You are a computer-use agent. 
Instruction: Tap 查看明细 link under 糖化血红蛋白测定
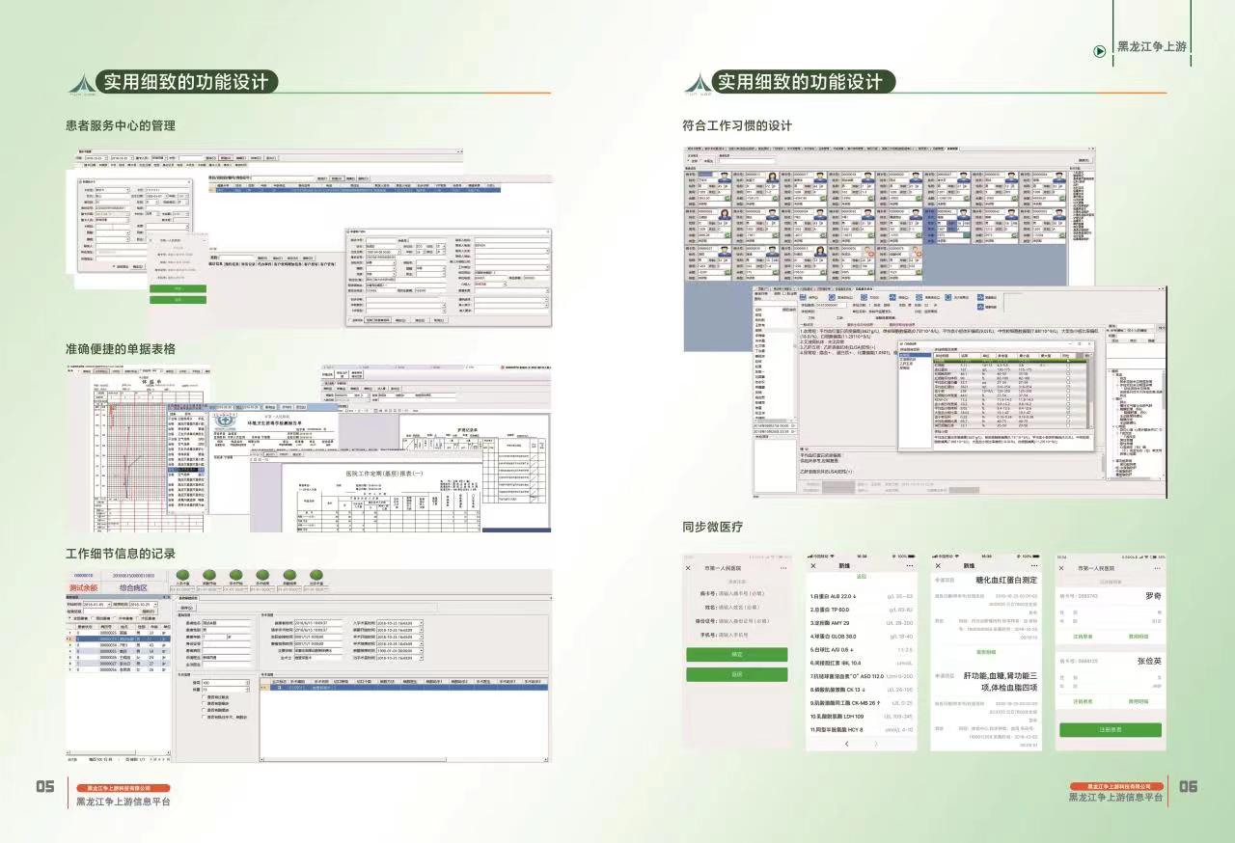tap(986, 652)
